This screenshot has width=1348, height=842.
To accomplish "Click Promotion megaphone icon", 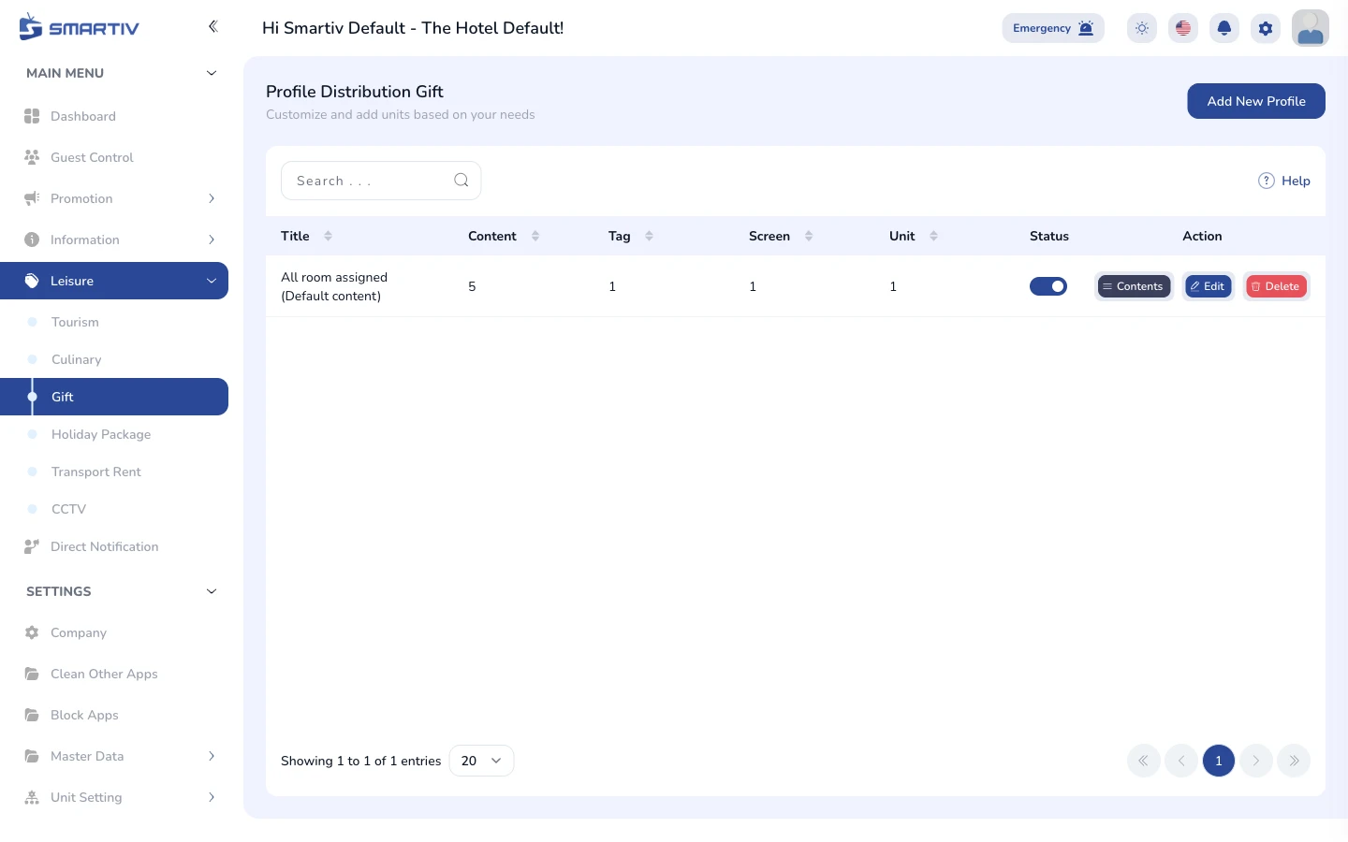I will click(32, 198).
